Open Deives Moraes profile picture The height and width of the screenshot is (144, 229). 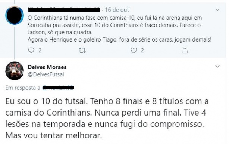[x=15, y=71]
